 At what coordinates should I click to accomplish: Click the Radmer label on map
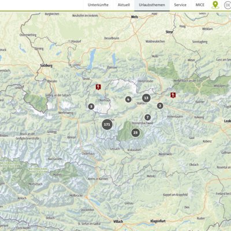[200, 102]
